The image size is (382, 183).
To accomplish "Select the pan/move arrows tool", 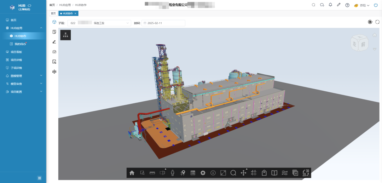I will tap(243, 173).
